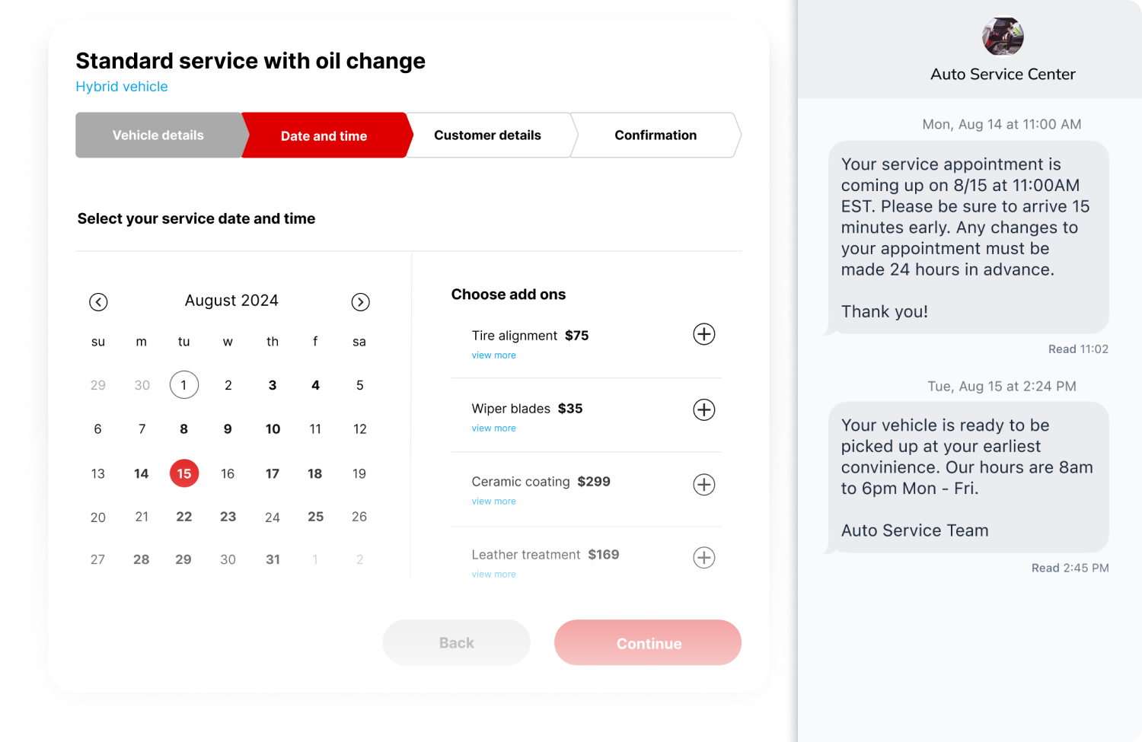Viewport: 1142px width, 742px height.
Task: Go to the Confirmation step
Action: tap(656, 135)
